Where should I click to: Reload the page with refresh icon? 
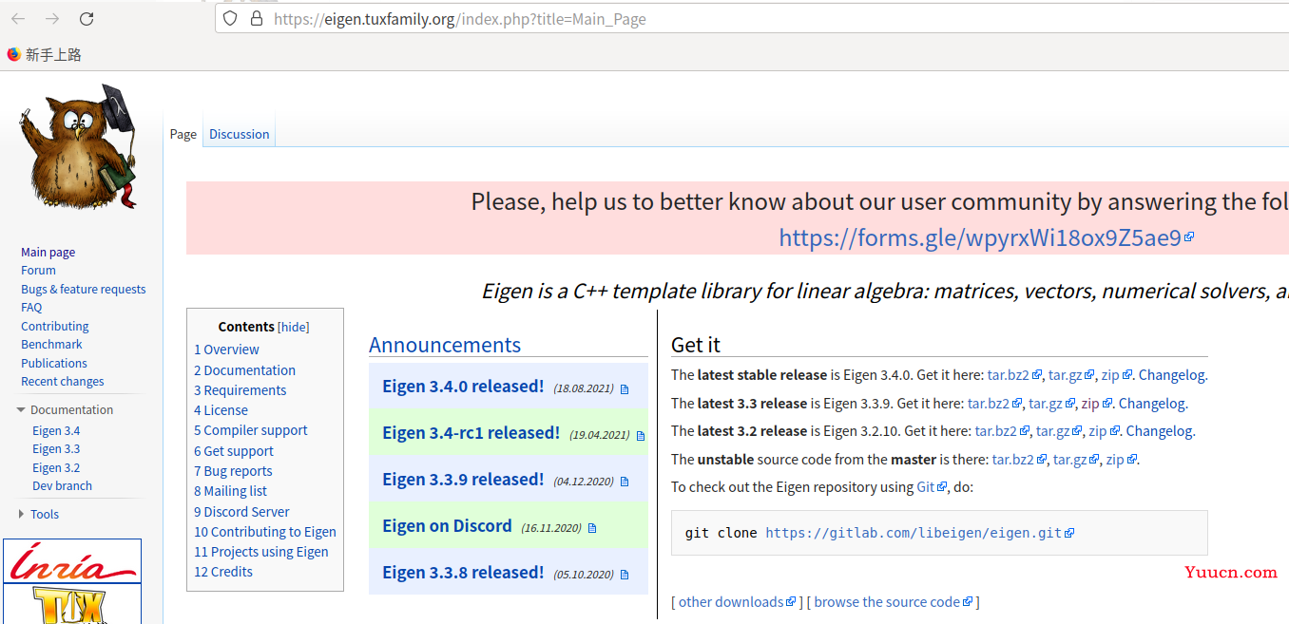coord(87,19)
